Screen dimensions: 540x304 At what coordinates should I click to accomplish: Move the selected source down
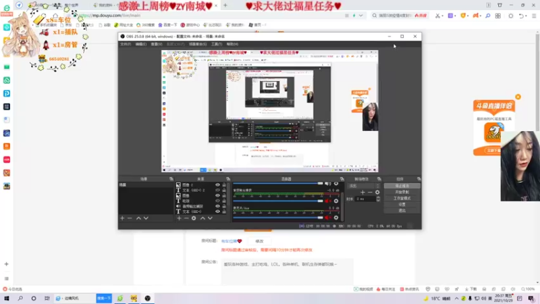coord(210,218)
